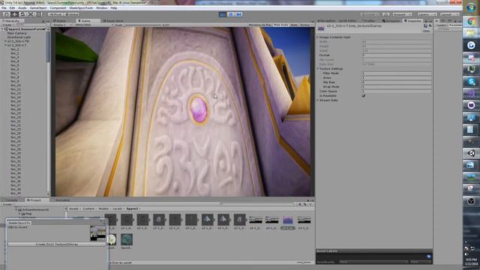Select Directional Light in Hierarchy
The image size is (480, 270).
19,37
